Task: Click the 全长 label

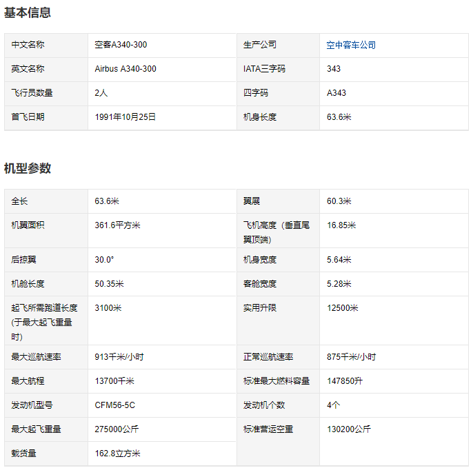Action: (x=19, y=201)
